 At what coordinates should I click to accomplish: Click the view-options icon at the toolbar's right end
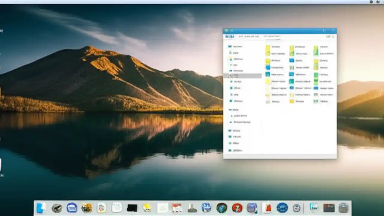click(333, 37)
